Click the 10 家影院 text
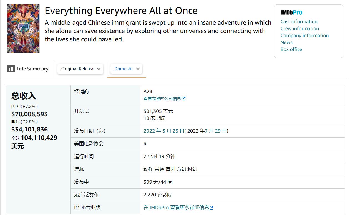This screenshot has width=350, height=215. click(x=154, y=118)
